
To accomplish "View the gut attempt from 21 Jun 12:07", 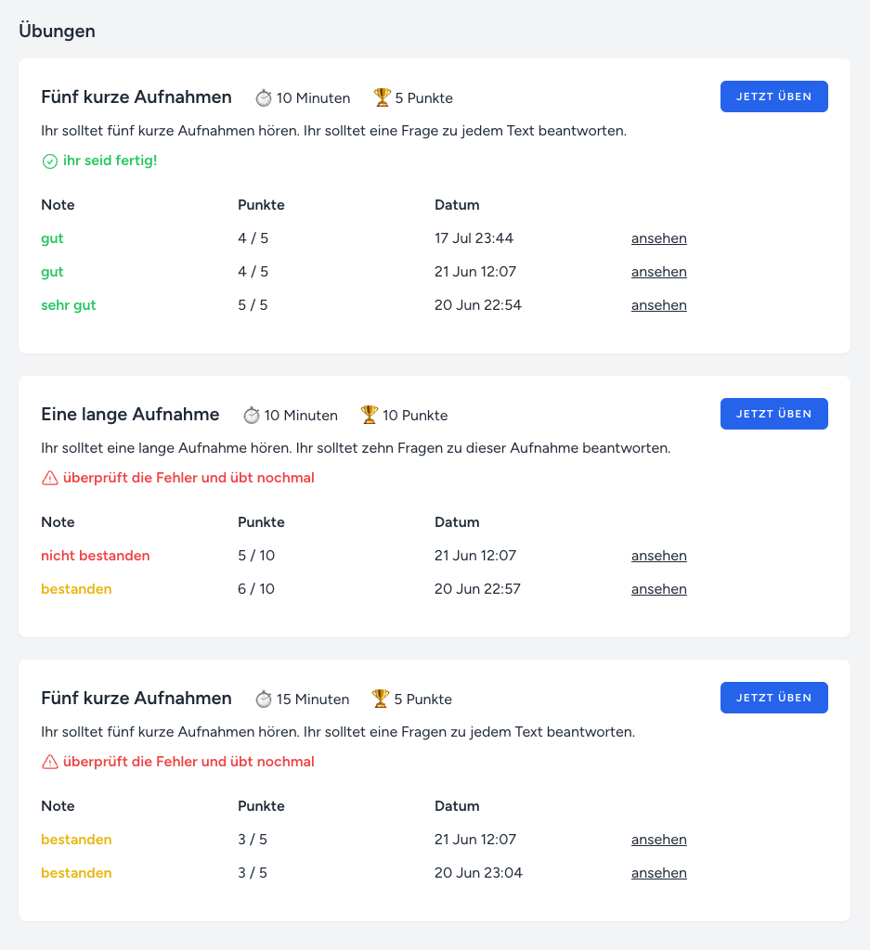I will point(658,272).
